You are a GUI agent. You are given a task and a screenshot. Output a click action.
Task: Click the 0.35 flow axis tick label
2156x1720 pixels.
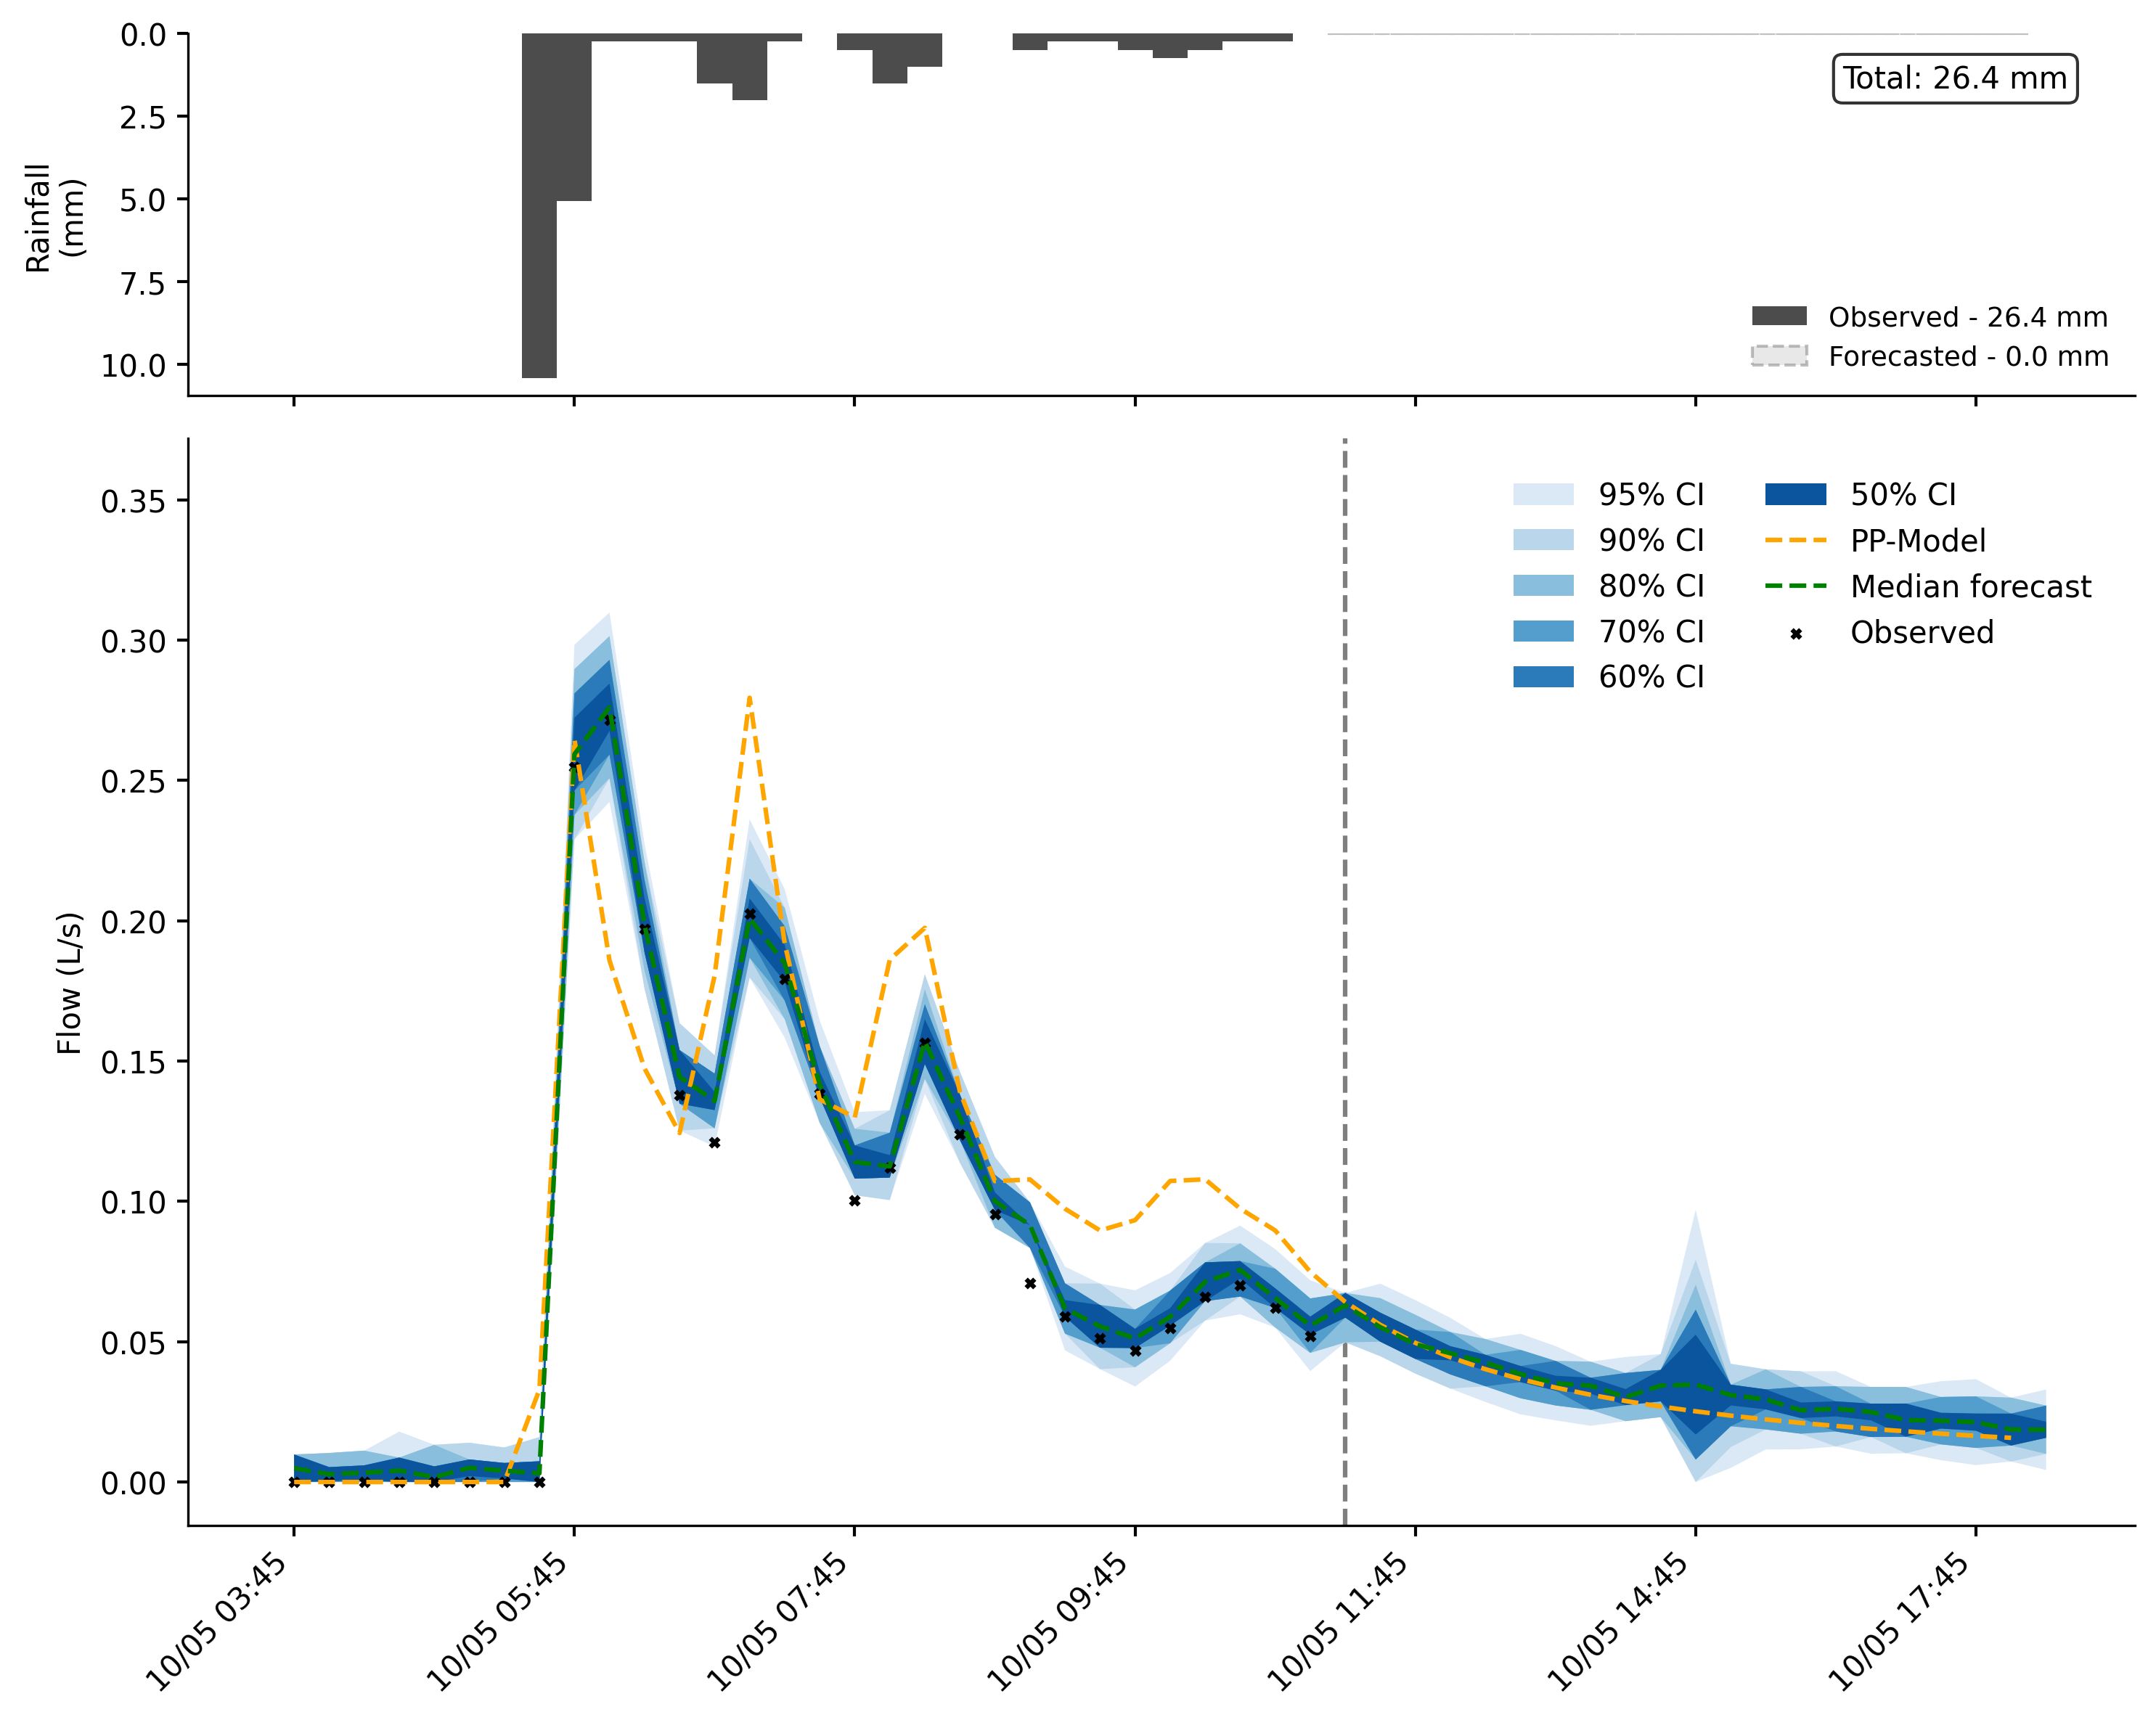[133, 501]
